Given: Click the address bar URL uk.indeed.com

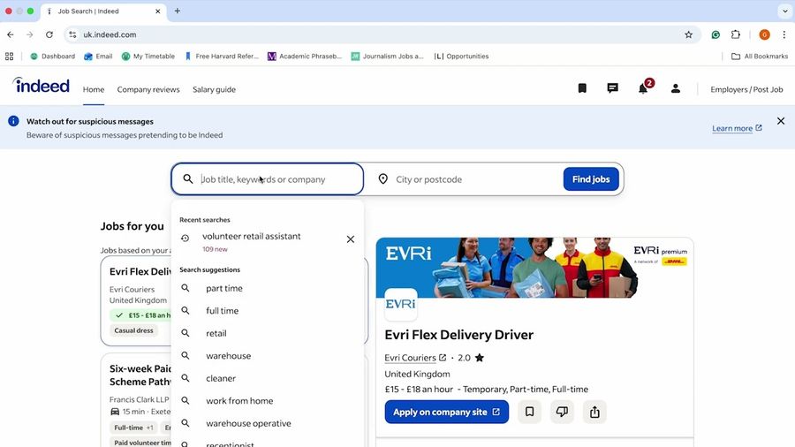Looking at the screenshot, I should pyautogui.click(x=110, y=34).
